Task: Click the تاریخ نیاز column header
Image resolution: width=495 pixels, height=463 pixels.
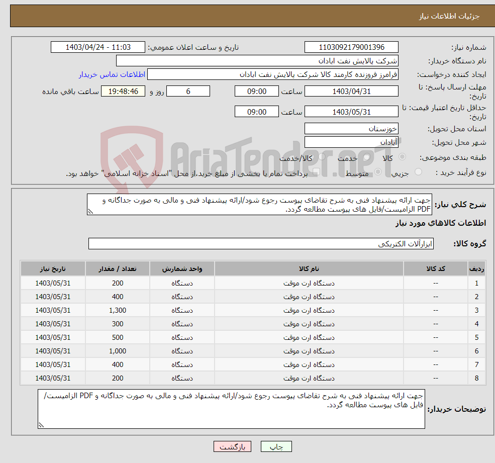Action: pos(53,268)
